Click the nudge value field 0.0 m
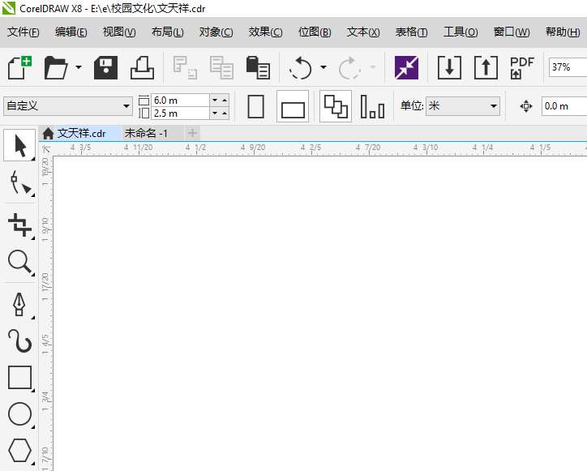Viewport: 587px width, 471px height. click(x=563, y=106)
